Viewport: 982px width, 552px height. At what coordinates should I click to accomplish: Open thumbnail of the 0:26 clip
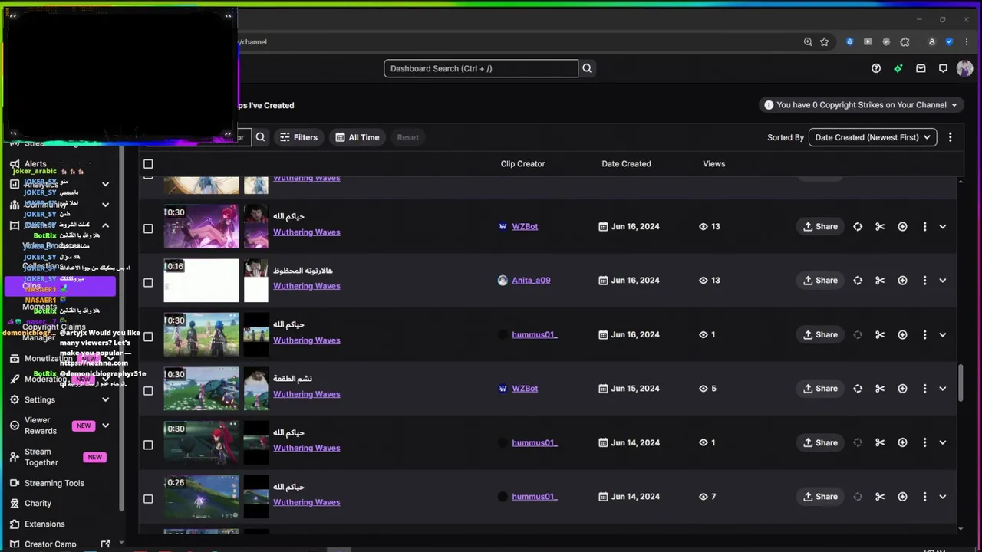tap(201, 497)
